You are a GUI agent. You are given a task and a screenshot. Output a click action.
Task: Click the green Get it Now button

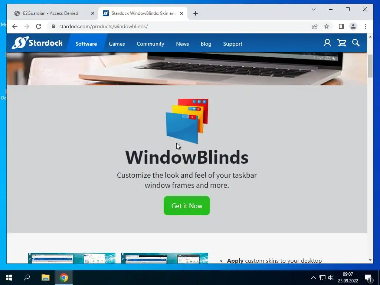pos(187,206)
